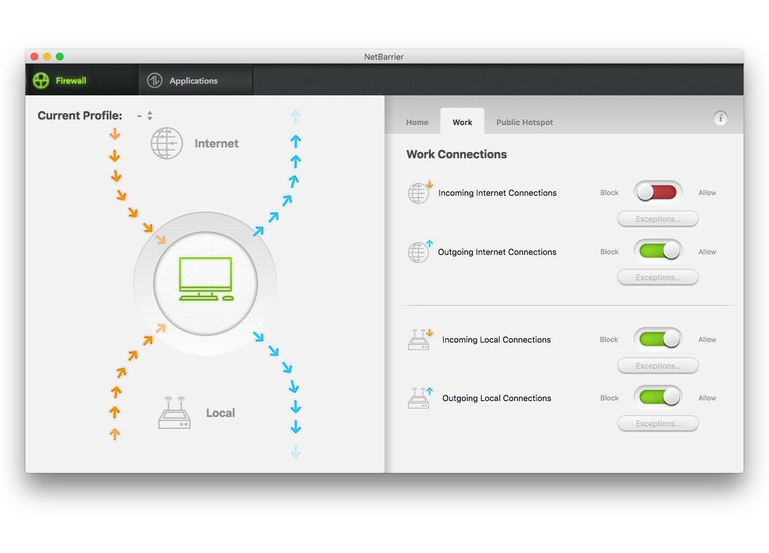Open Exceptions for Incoming Local Connections
This screenshot has width=769, height=553.
pos(658,366)
